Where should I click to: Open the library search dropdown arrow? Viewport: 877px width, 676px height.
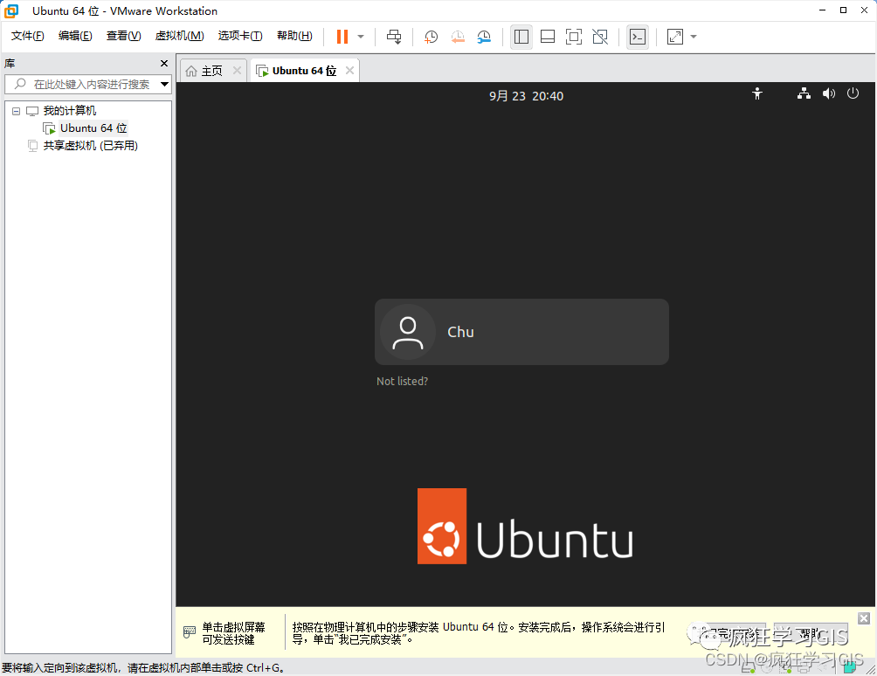coord(164,85)
